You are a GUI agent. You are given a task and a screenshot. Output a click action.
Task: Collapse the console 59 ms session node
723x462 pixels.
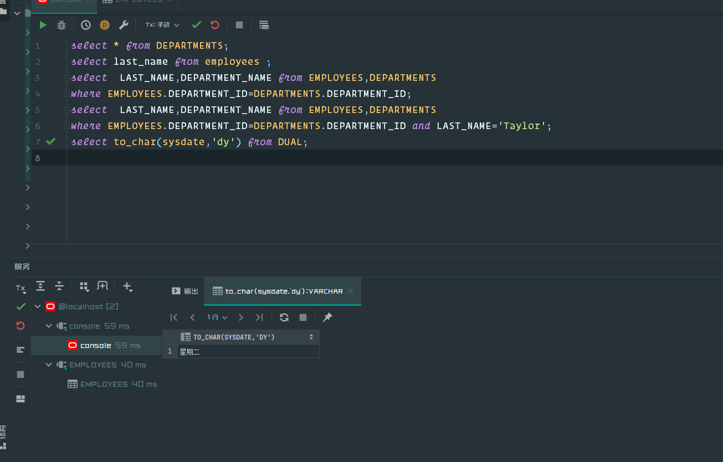(49, 326)
